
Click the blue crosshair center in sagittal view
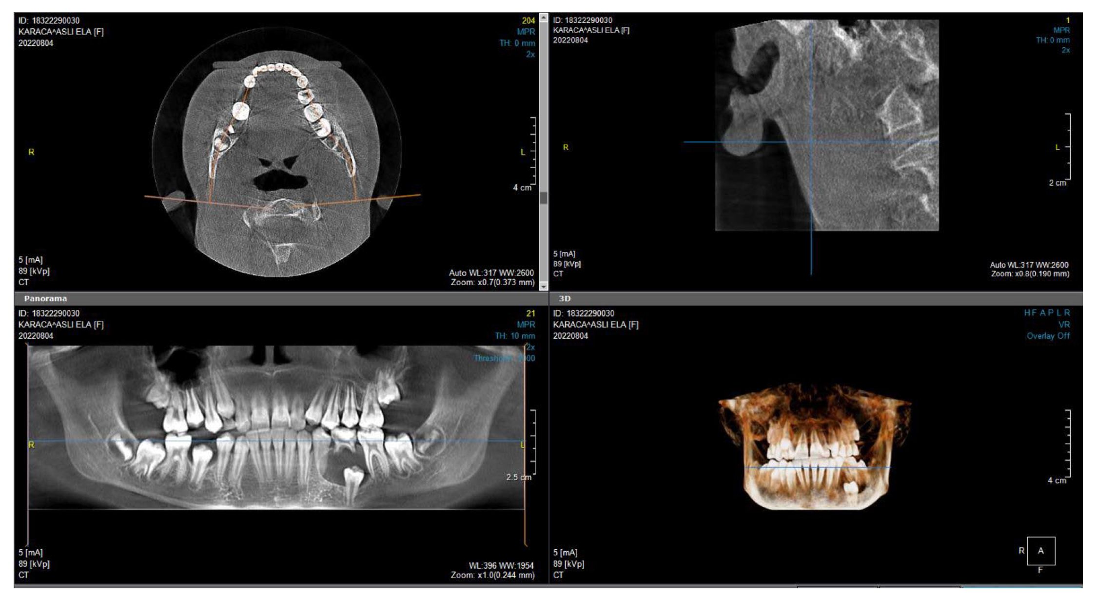(x=811, y=142)
